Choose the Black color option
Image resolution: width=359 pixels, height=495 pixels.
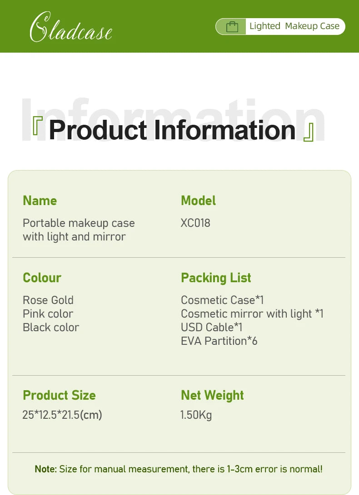point(51,328)
